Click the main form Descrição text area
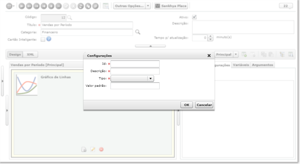Screen dimensions: 300x164 [243, 27]
